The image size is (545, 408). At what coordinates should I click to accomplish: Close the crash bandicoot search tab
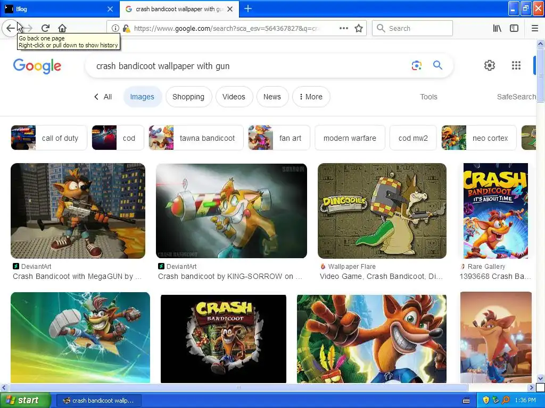230,9
